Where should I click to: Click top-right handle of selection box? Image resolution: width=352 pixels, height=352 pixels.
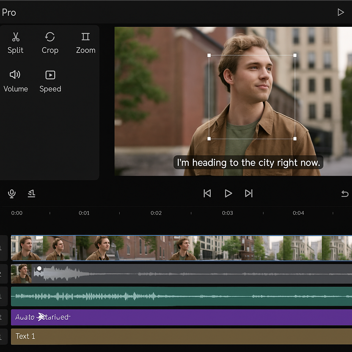(x=295, y=55)
